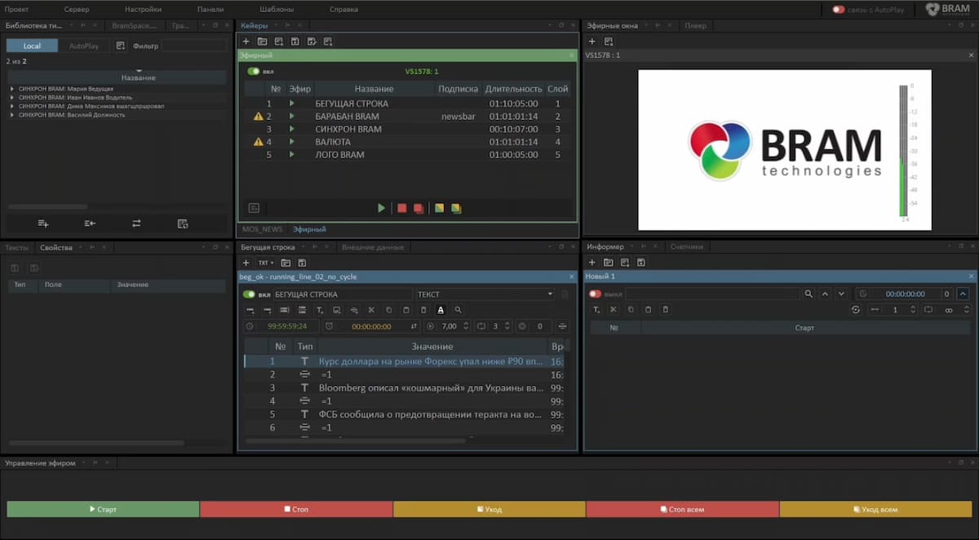Open the TXT dropdown in Бегущая строка toolbar
979x540 pixels.
(x=266, y=263)
